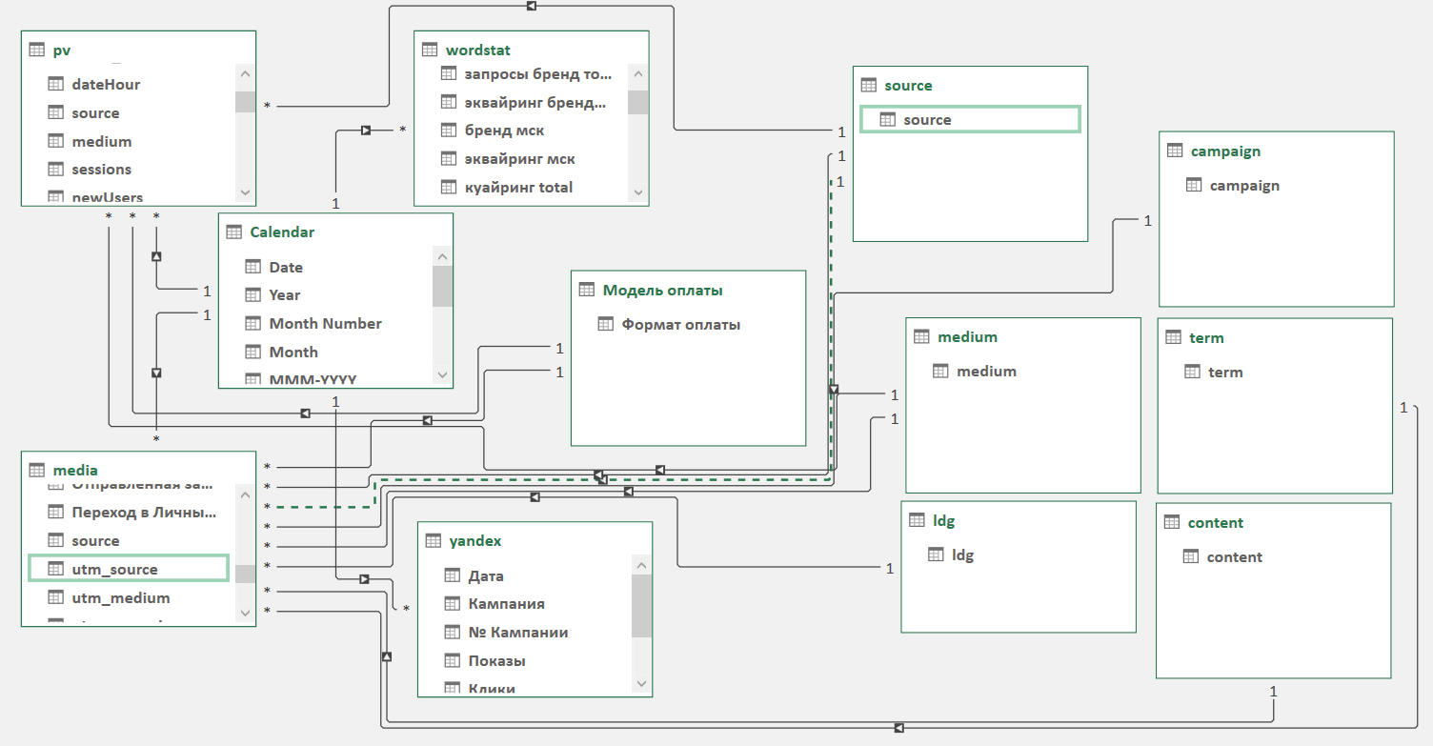
Task: Select the content table header icon
Action: coord(1172,522)
